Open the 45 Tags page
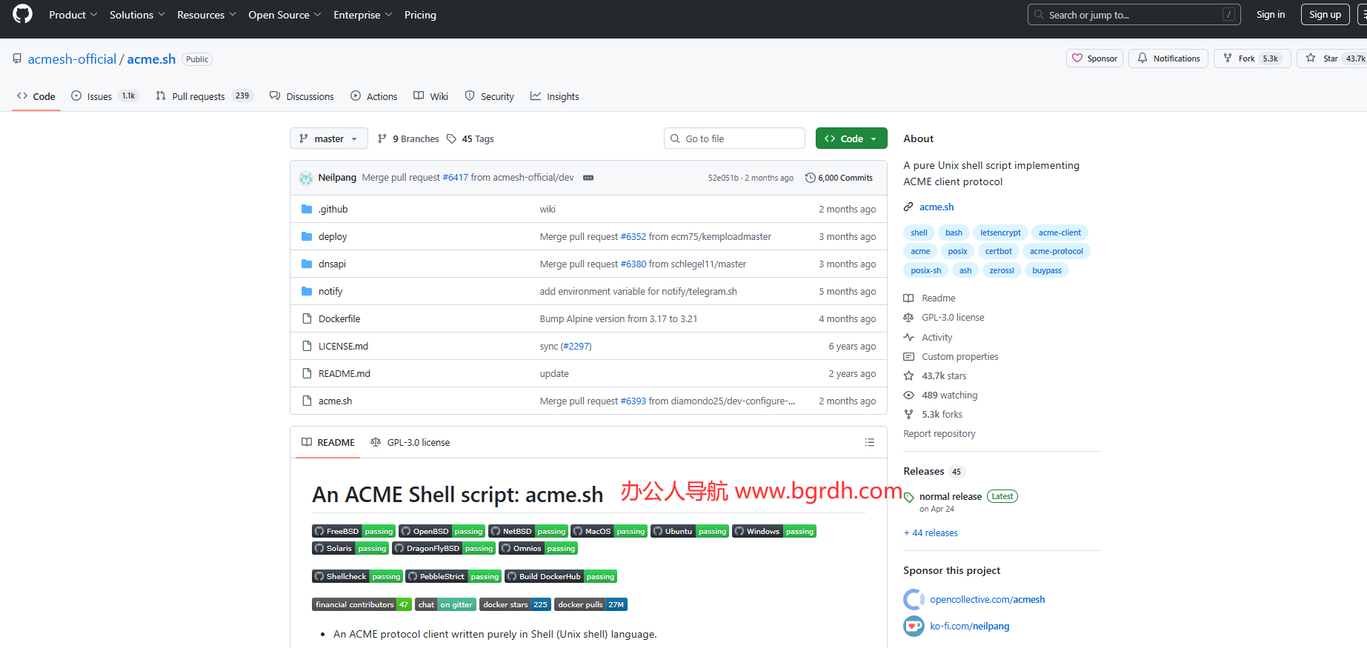 click(470, 138)
